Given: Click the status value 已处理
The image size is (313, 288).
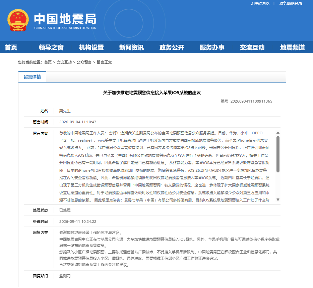Looking at the screenshot, I should pos(65,210).
